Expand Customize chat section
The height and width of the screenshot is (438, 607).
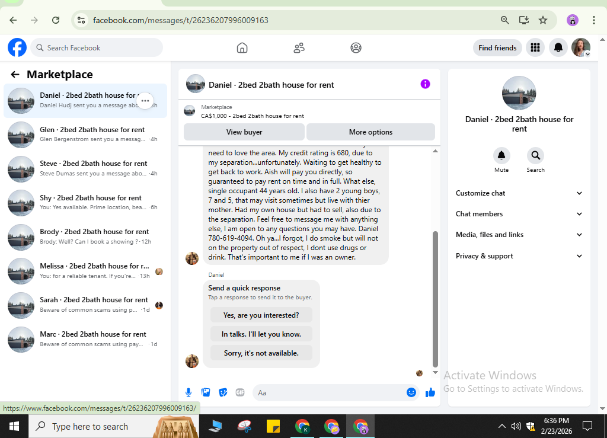(x=519, y=193)
